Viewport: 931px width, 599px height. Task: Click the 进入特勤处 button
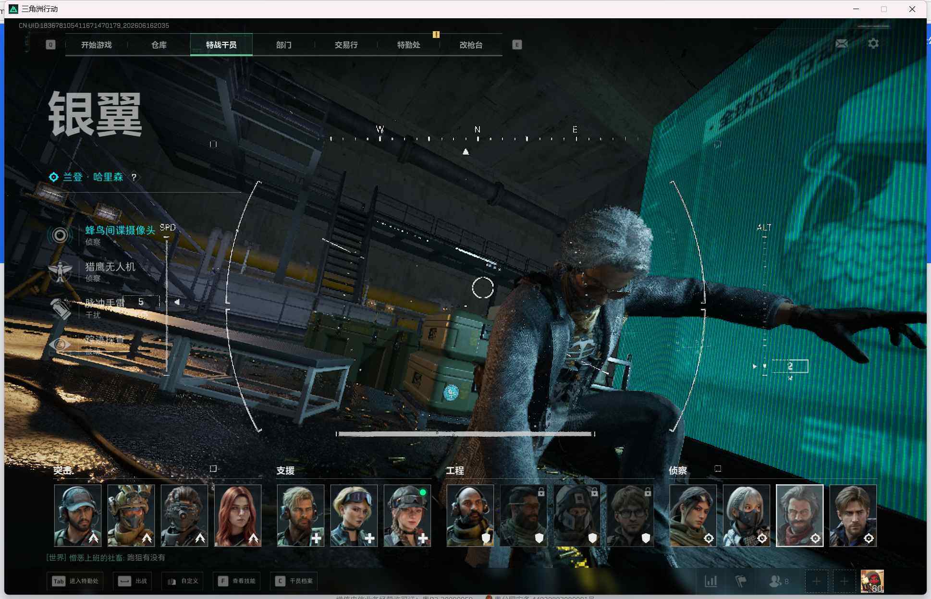click(75, 581)
